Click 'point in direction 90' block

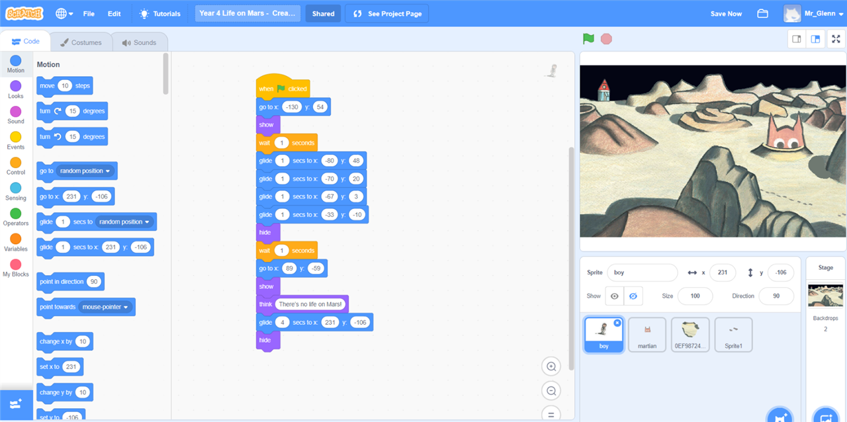70,282
